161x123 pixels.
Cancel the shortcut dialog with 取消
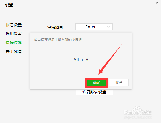(x=119, y=82)
